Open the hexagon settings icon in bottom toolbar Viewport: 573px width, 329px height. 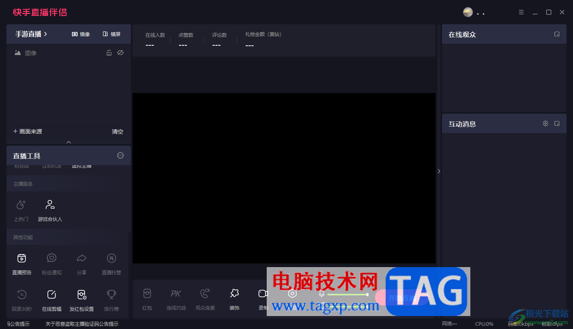[293, 294]
